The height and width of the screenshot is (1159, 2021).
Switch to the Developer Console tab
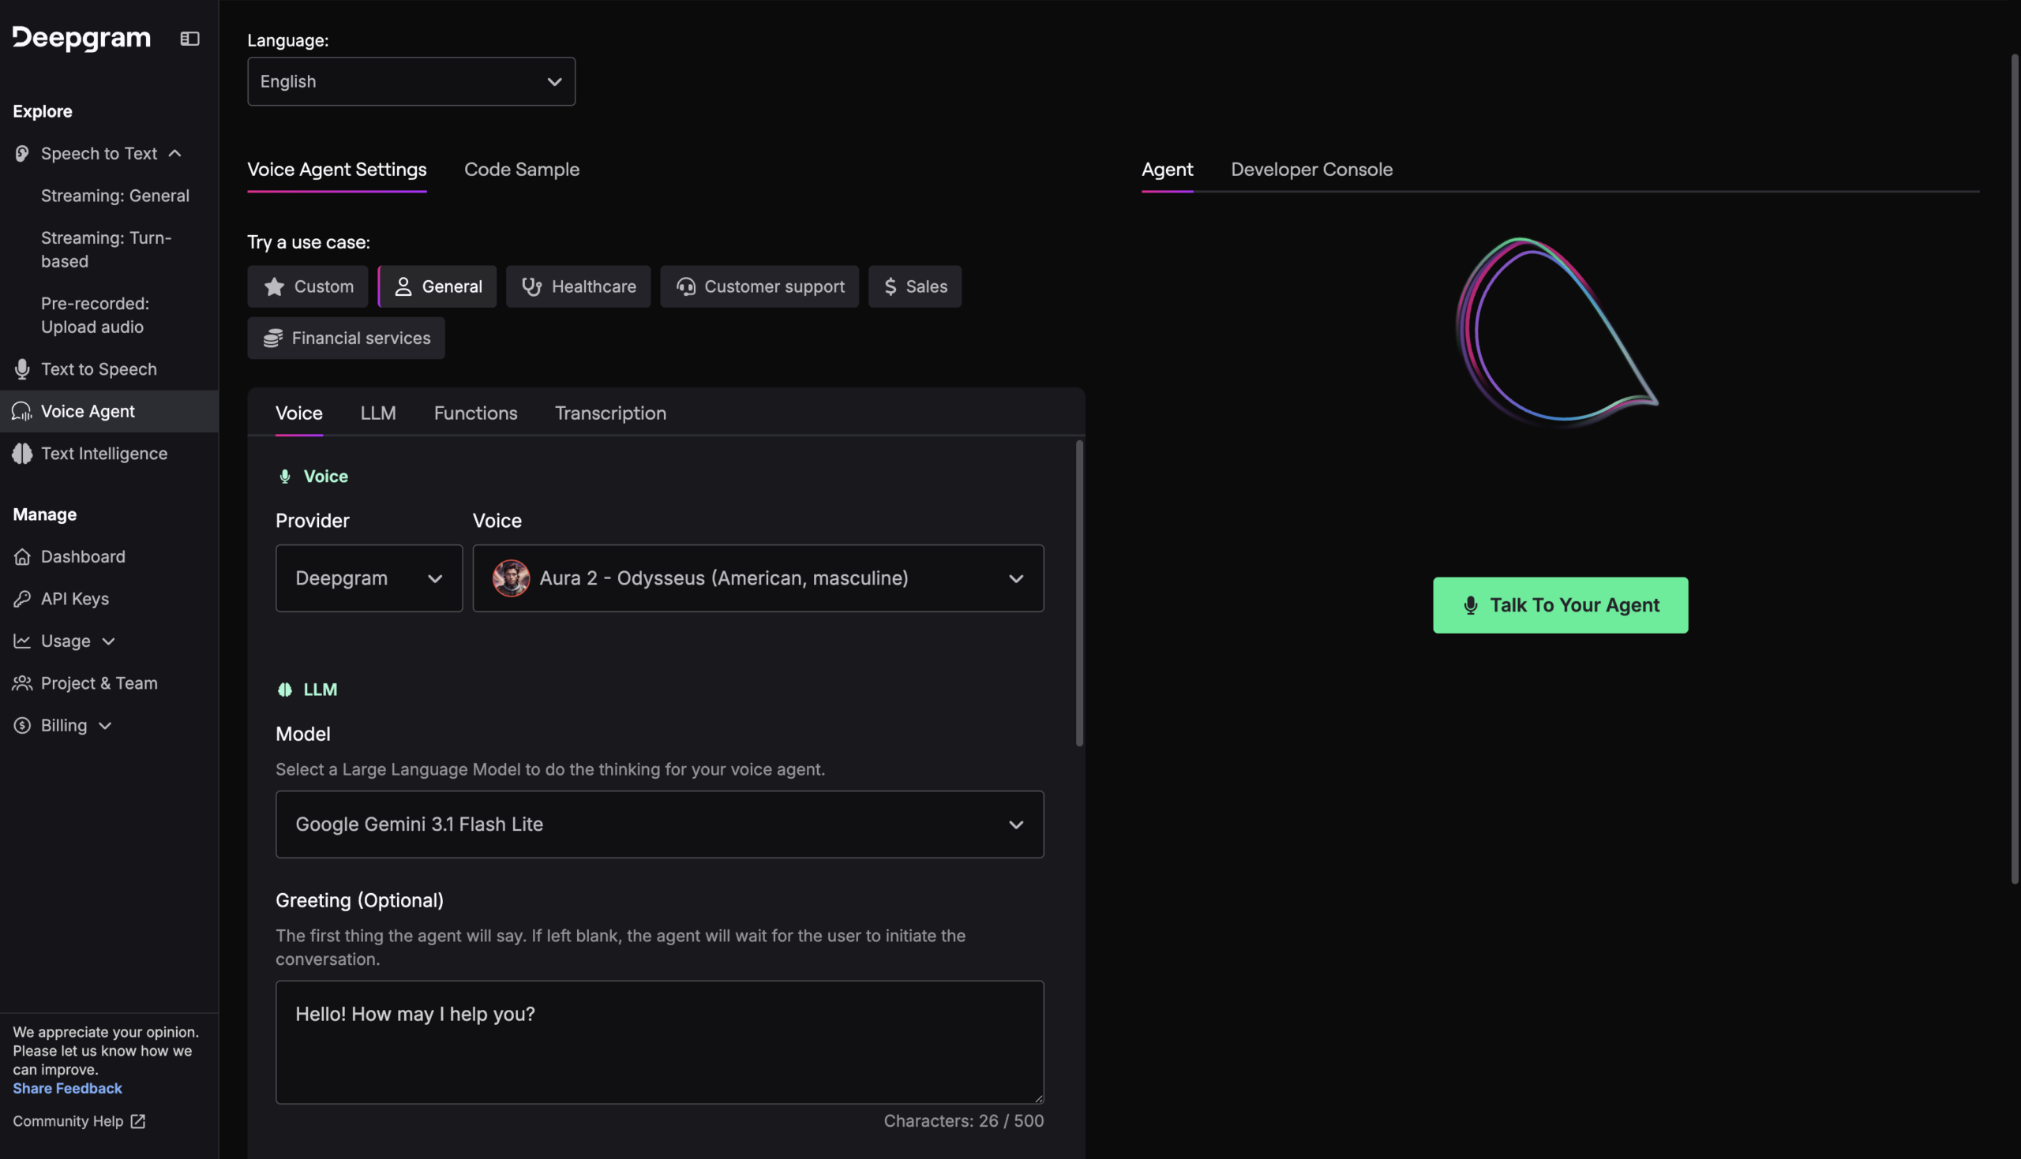click(1311, 170)
